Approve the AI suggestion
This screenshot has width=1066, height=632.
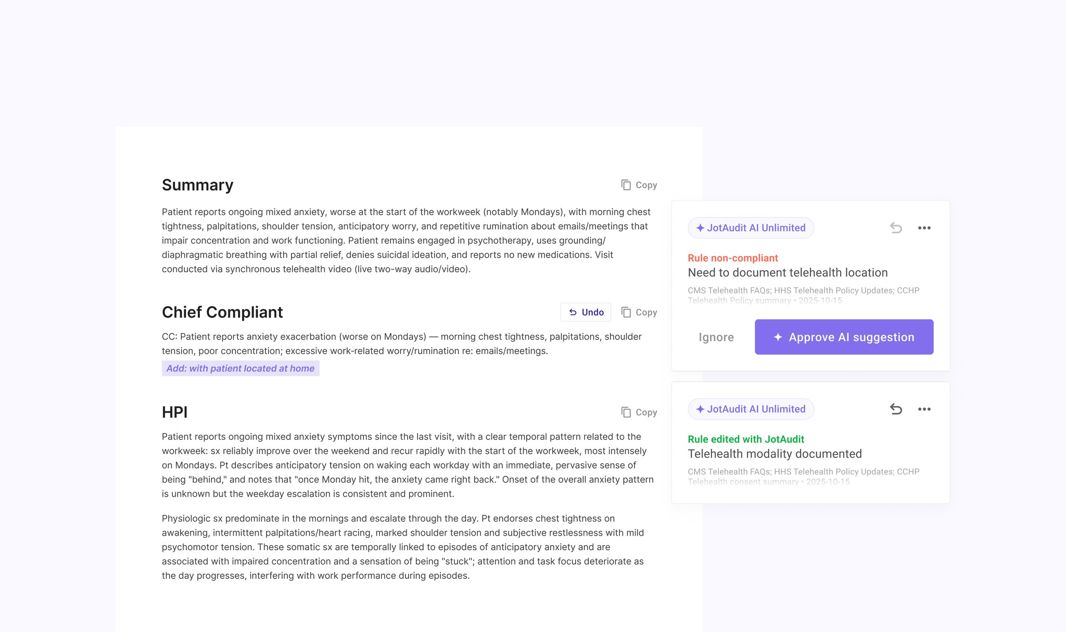tap(843, 337)
